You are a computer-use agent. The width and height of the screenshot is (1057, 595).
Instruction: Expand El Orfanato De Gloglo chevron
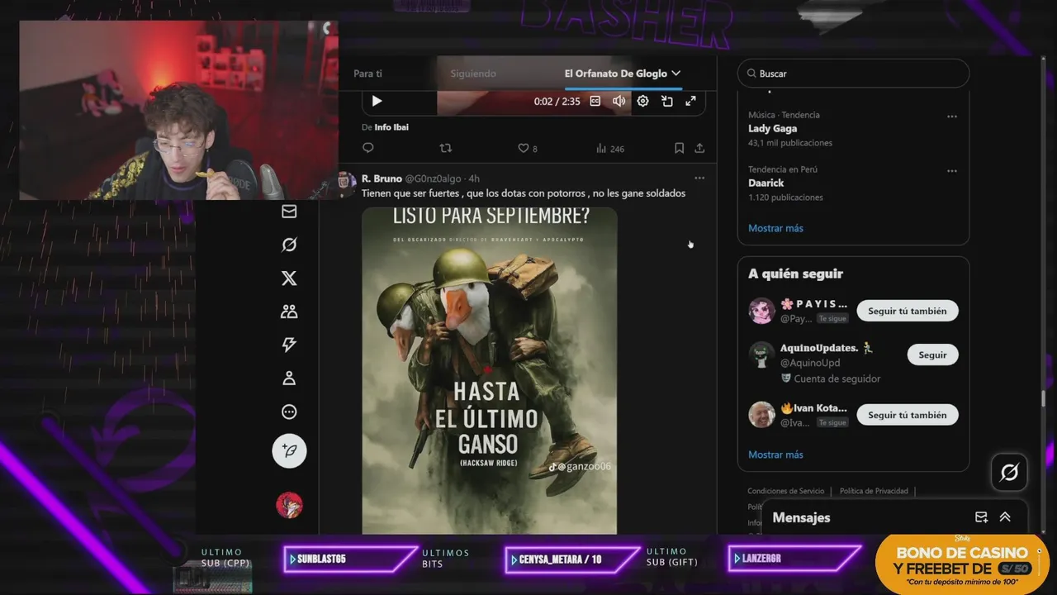(x=676, y=74)
